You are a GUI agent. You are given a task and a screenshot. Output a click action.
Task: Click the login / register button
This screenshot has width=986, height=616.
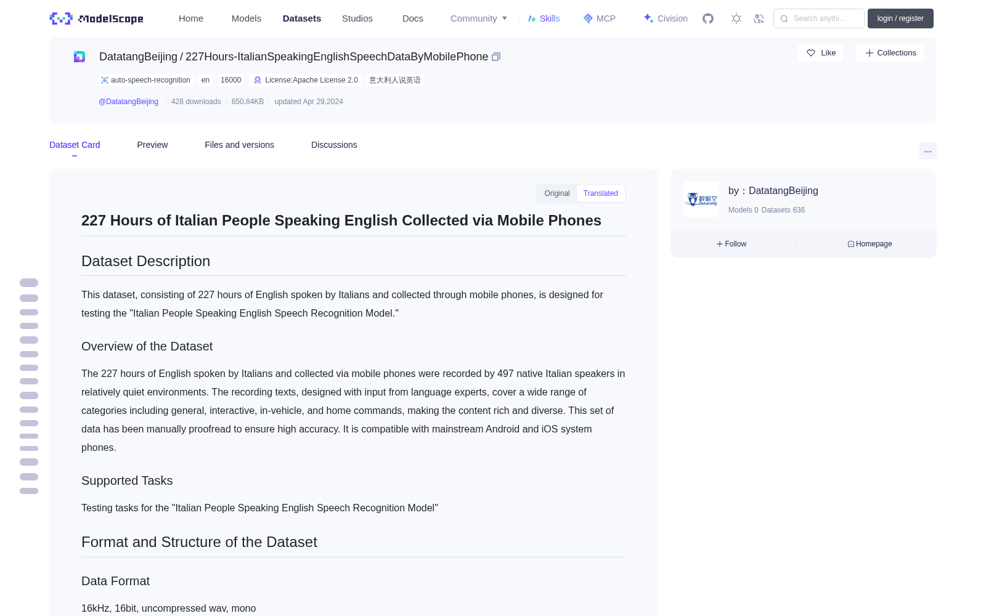pos(900,18)
